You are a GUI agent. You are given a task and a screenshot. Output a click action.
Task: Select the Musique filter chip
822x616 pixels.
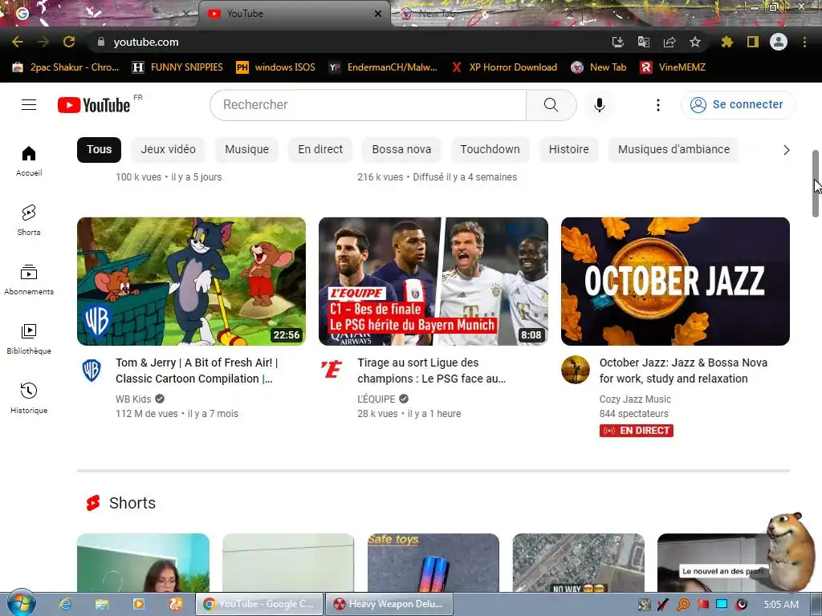247,149
